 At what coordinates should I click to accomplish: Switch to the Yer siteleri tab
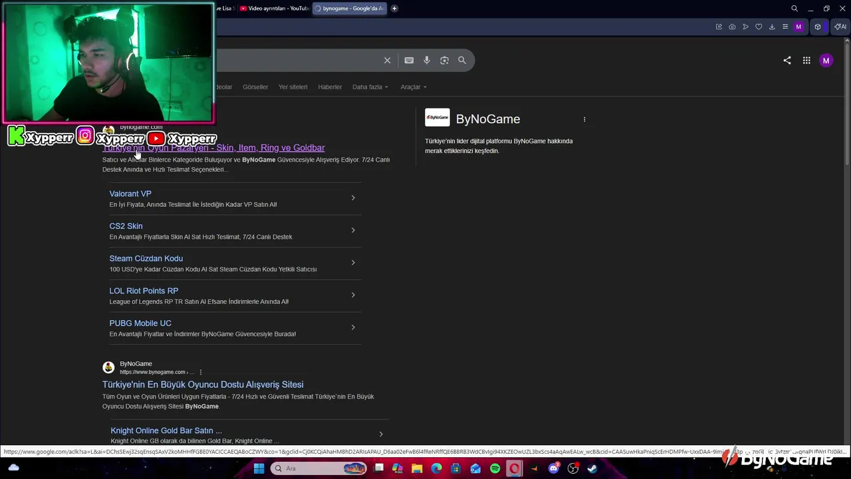pos(293,87)
